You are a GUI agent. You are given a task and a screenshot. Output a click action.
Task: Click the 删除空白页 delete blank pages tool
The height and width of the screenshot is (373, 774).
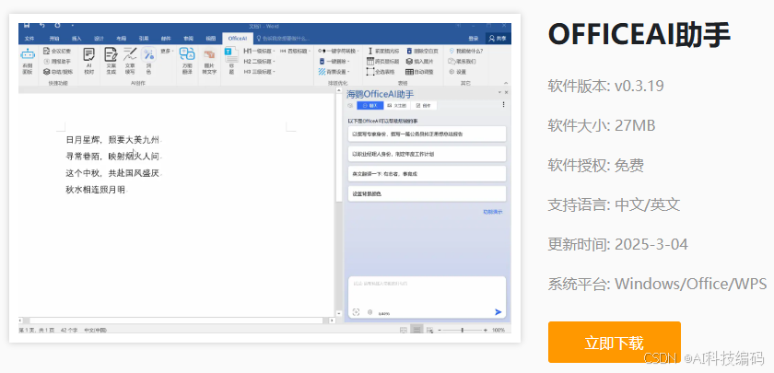click(423, 51)
